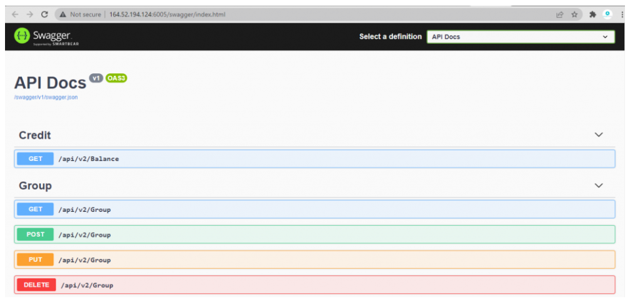Open the API Docs definition dropdown
Image resolution: width=630 pixels, height=304 pixels.
tap(521, 36)
